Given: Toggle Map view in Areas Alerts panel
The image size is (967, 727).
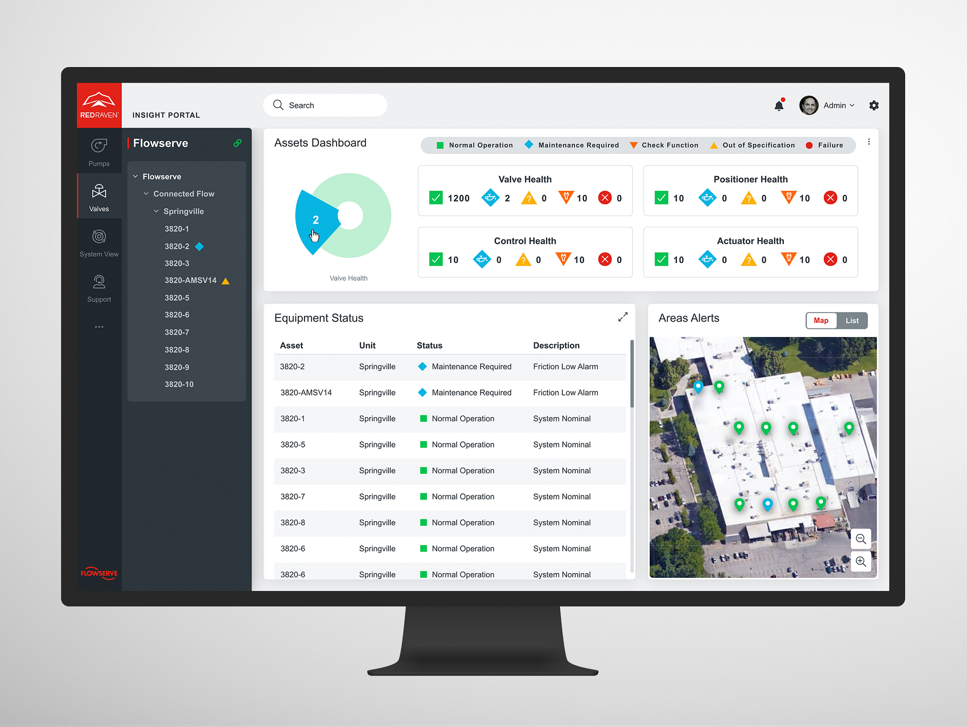Looking at the screenshot, I should pyautogui.click(x=820, y=320).
